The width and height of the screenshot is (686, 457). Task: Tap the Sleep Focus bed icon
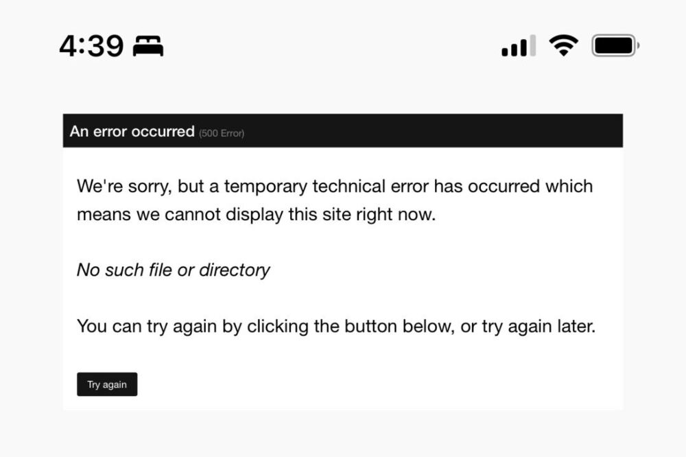pos(148,47)
